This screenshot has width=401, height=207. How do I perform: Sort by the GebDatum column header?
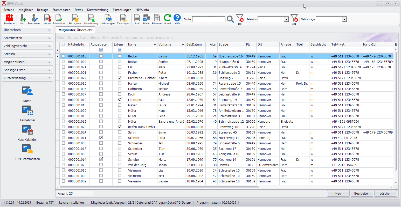pyautogui.click(x=195, y=45)
